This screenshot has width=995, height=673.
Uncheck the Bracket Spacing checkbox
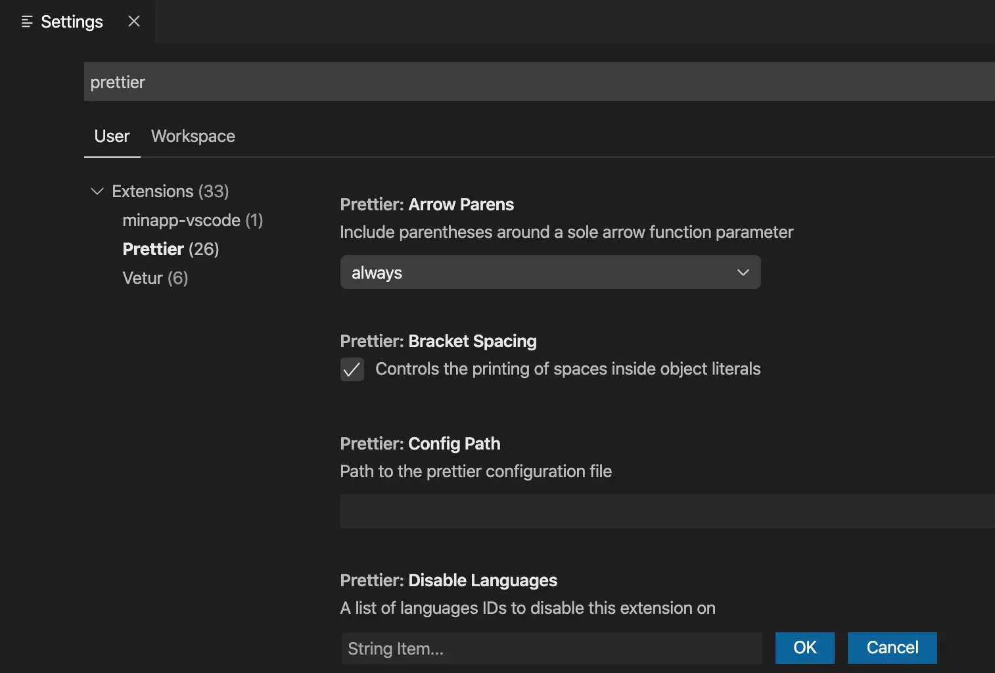click(352, 369)
